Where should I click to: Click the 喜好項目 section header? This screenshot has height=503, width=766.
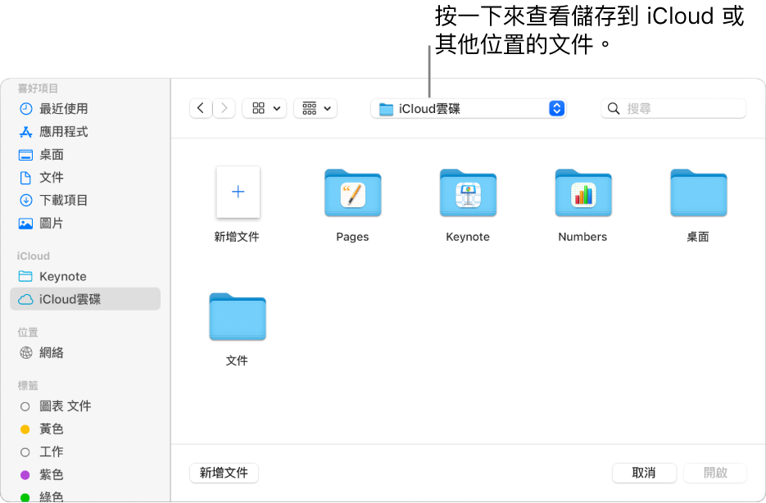[x=38, y=88]
